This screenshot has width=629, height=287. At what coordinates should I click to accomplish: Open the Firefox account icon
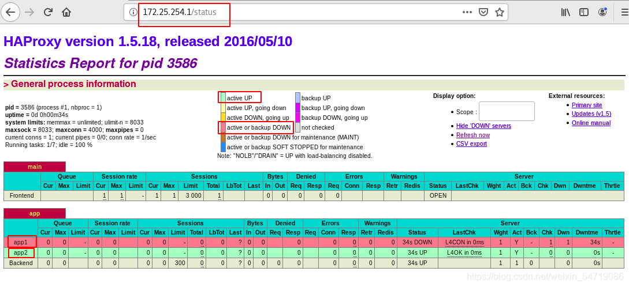click(x=602, y=13)
